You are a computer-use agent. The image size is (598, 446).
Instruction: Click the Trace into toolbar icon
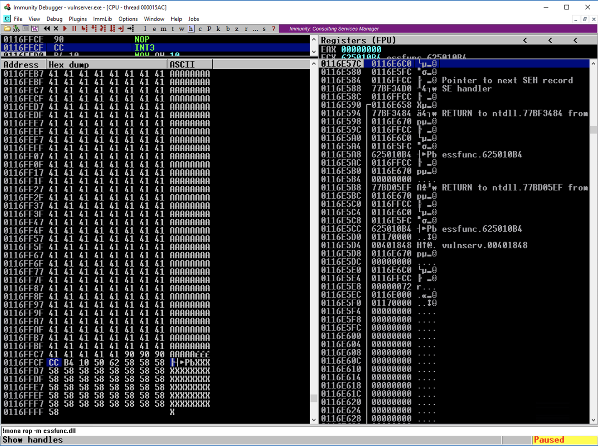103,28
